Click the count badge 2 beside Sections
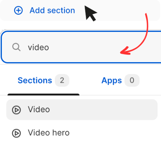This screenshot has height=144, width=161. (62, 80)
